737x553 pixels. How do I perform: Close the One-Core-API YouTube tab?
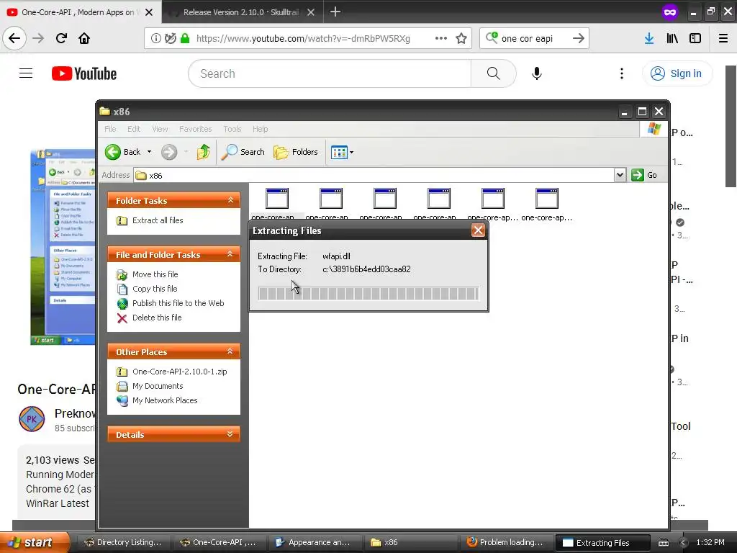(x=149, y=12)
